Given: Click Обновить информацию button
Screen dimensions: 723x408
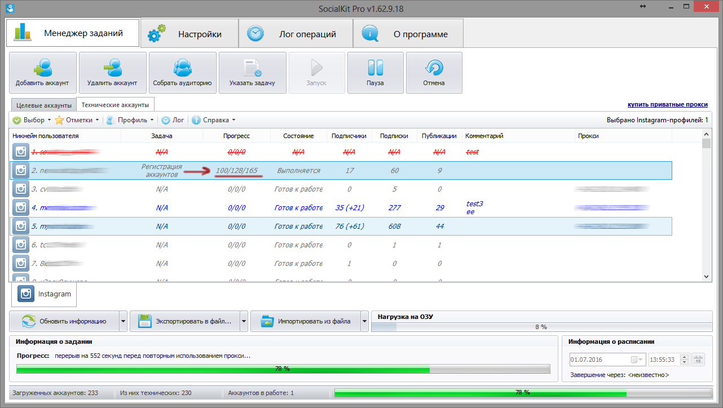Looking at the screenshot, I should pyautogui.click(x=64, y=321).
